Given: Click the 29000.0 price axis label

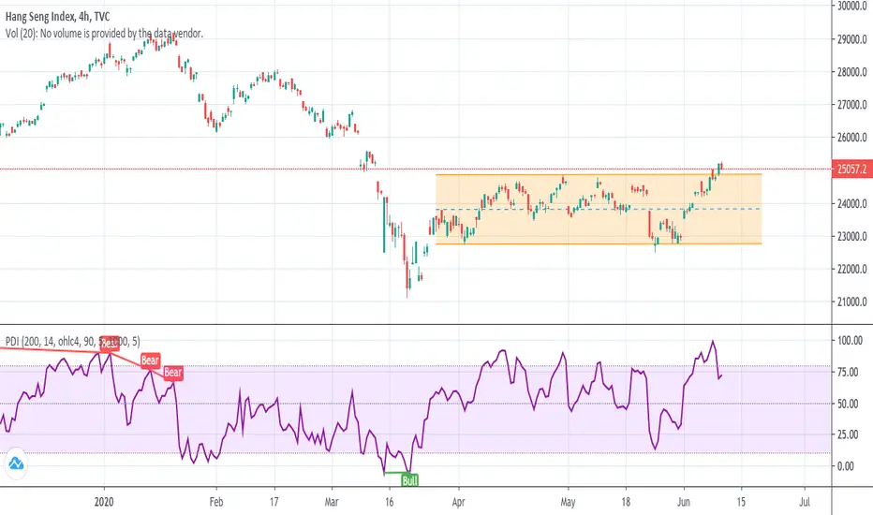Looking at the screenshot, I should pyautogui.click(x=851, y=39).
